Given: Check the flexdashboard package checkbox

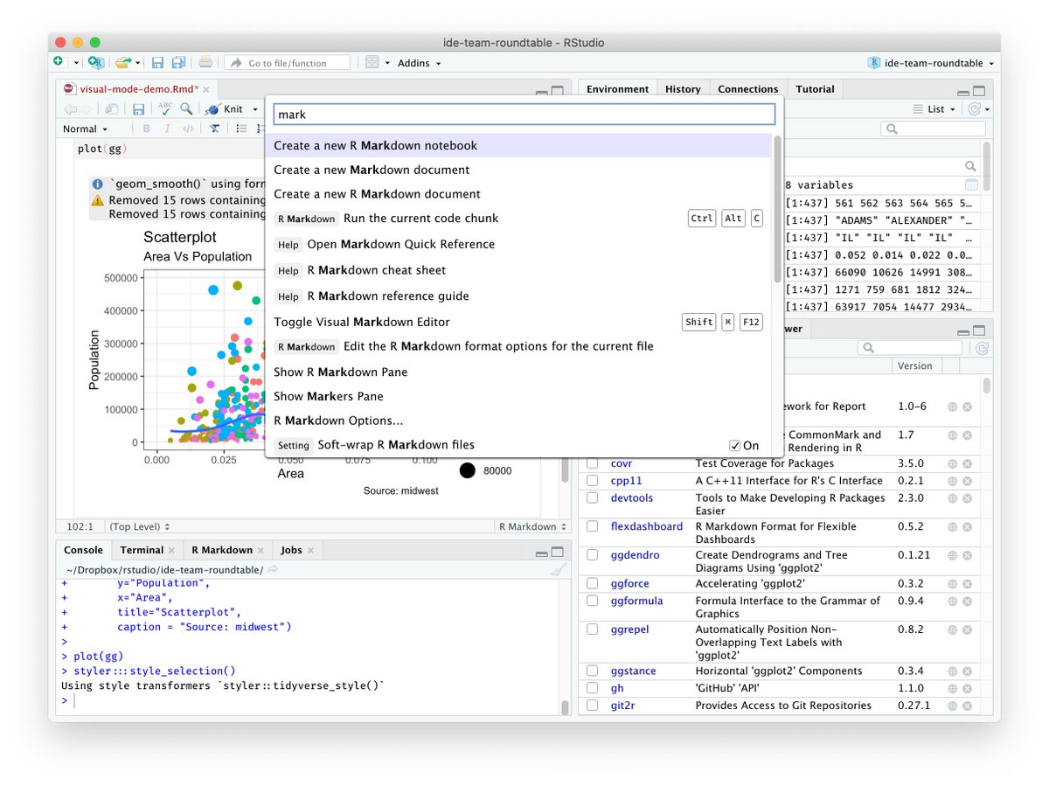Looking at the screenshot, I should 592,526.
